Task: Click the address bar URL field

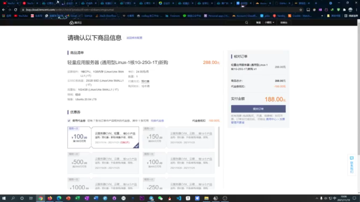Action: [161, 10]
